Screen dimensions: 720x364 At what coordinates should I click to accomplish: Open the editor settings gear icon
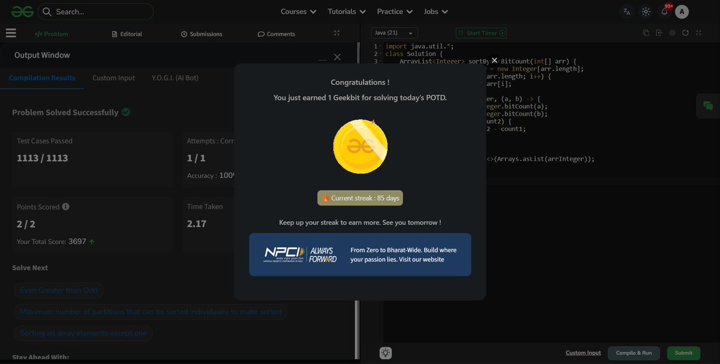tap(672, 33)
